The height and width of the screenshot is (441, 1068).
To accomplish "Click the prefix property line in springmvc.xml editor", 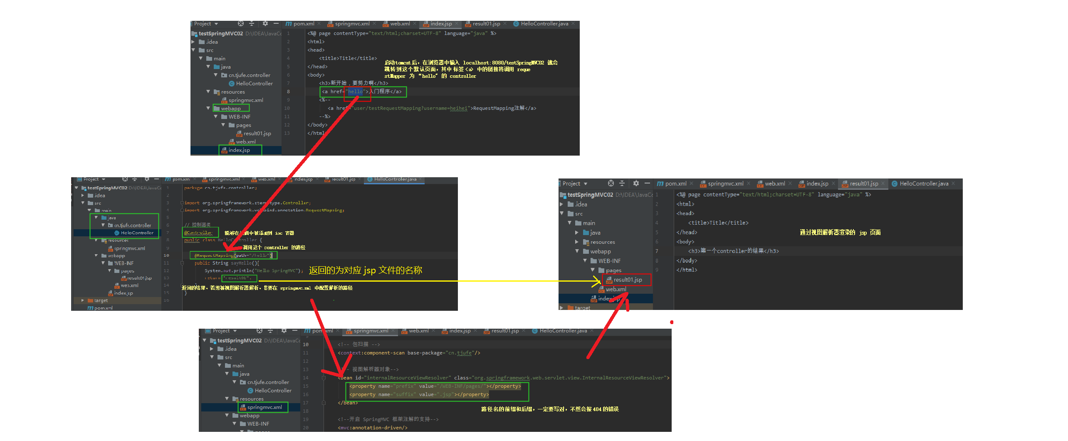I will click(435, 386).
